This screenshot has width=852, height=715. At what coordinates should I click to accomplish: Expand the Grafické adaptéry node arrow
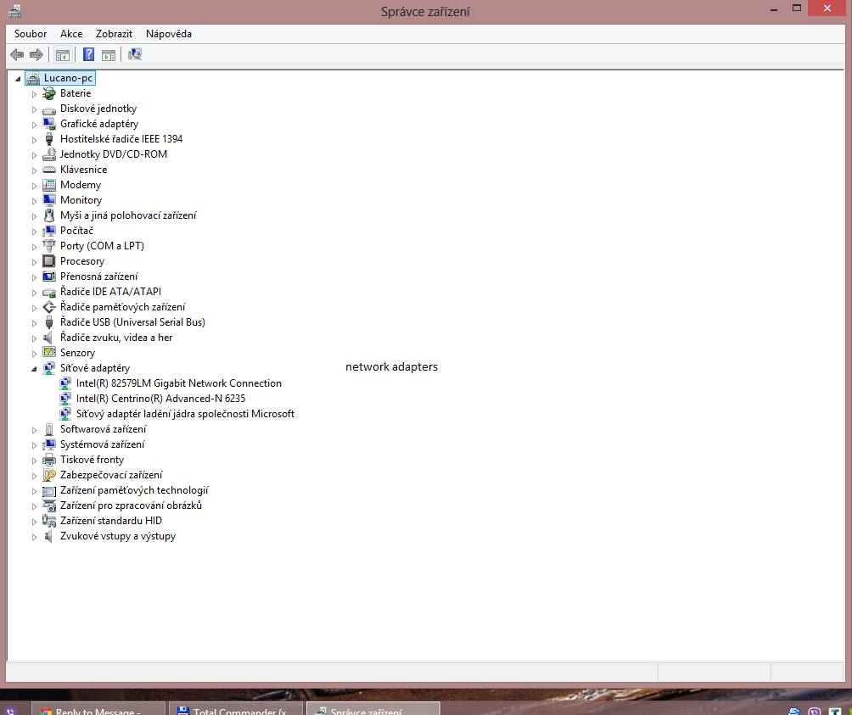click(x=34, y=125)
